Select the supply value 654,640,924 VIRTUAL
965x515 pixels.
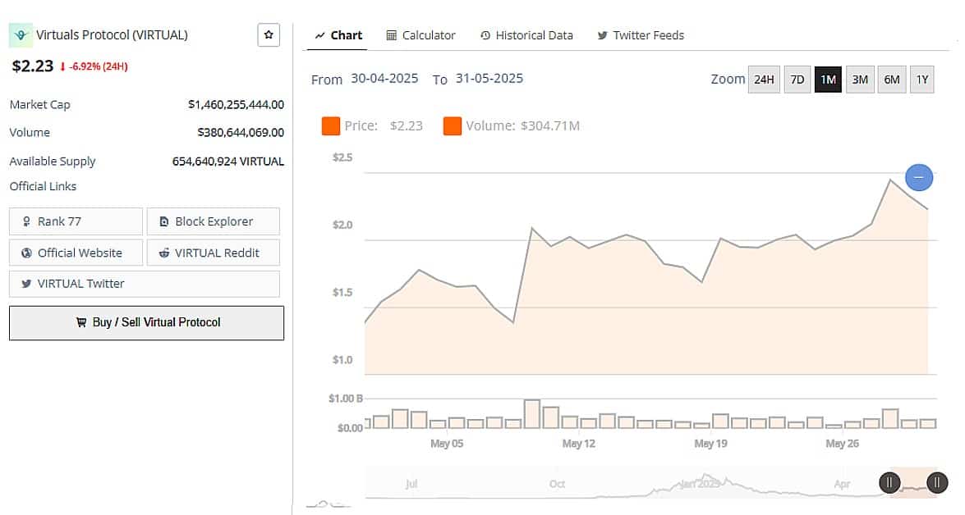pyautogui.click(x=227, y=162)
